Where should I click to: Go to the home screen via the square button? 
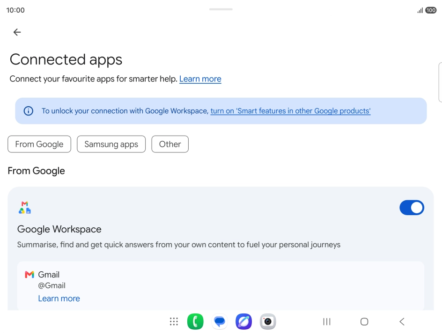[364, 321]
